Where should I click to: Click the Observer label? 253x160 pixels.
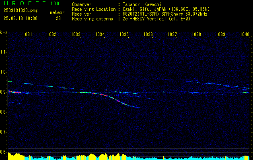point(82,4)
